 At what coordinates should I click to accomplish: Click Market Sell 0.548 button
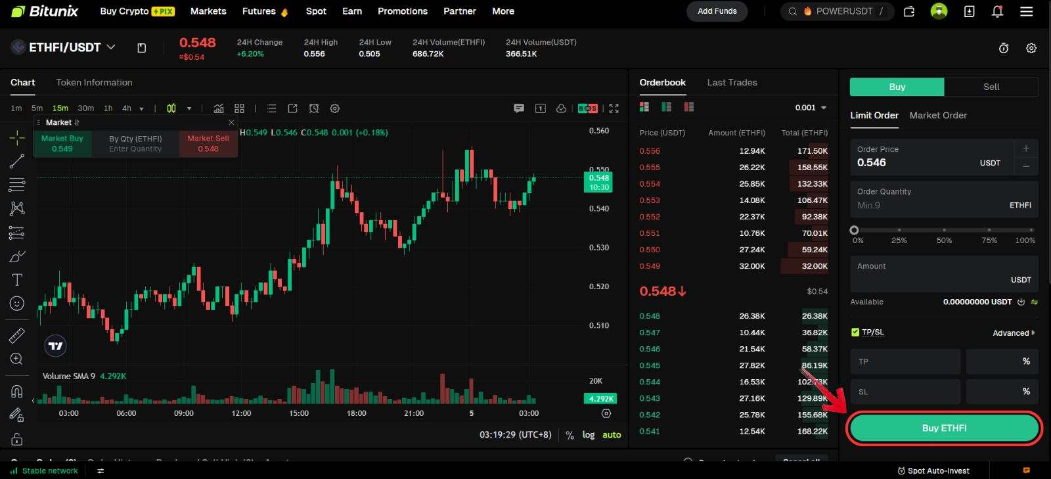[208, 143]
